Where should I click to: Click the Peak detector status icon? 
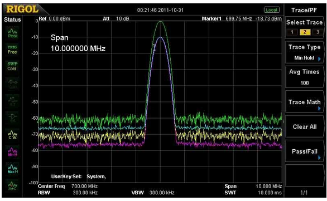12,33
